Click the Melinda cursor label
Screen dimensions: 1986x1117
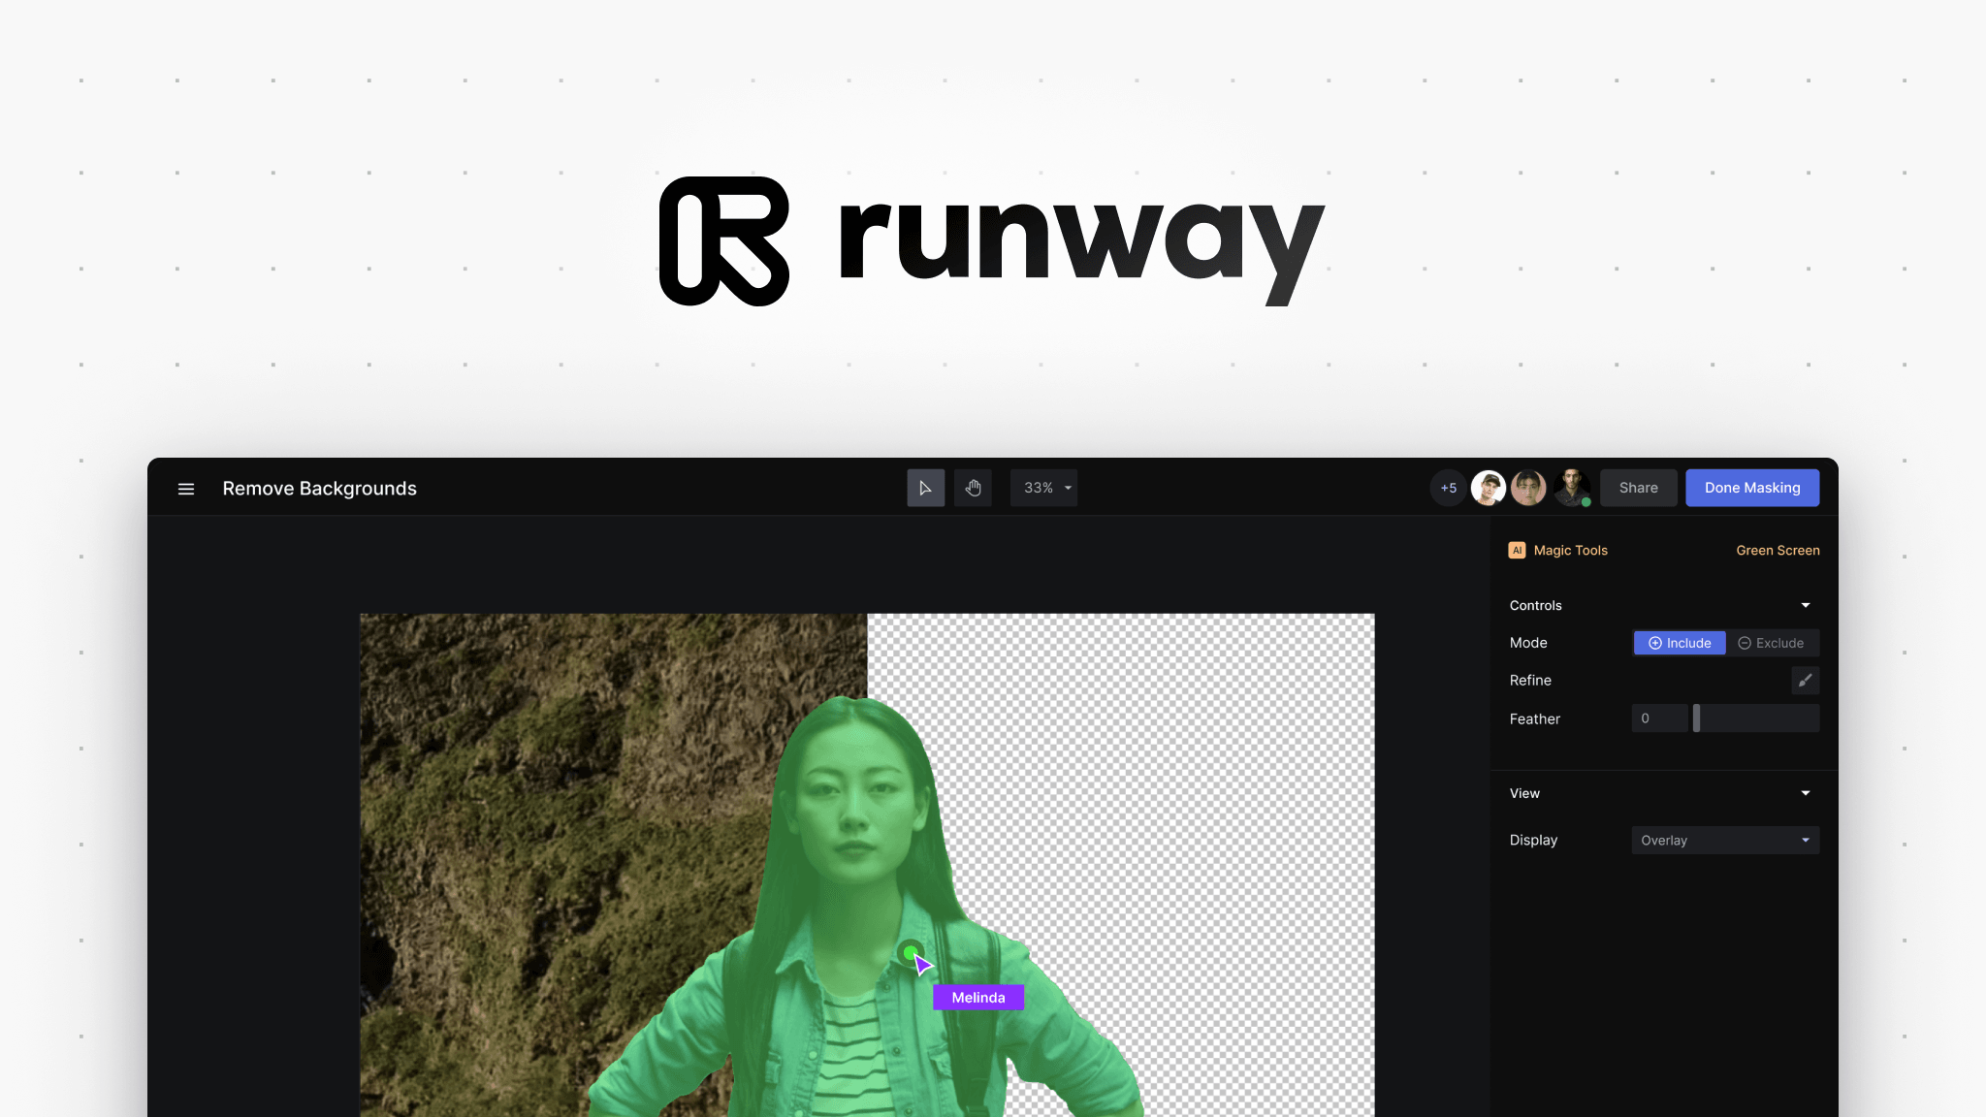(x=978, y=997)
